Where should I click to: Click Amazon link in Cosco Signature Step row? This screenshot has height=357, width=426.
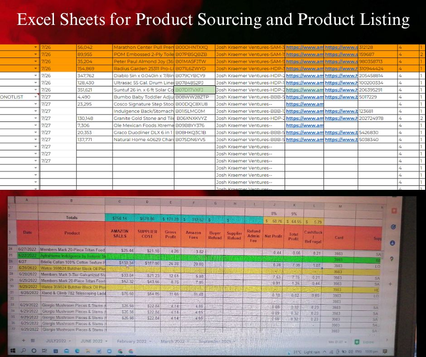(304, 104)
